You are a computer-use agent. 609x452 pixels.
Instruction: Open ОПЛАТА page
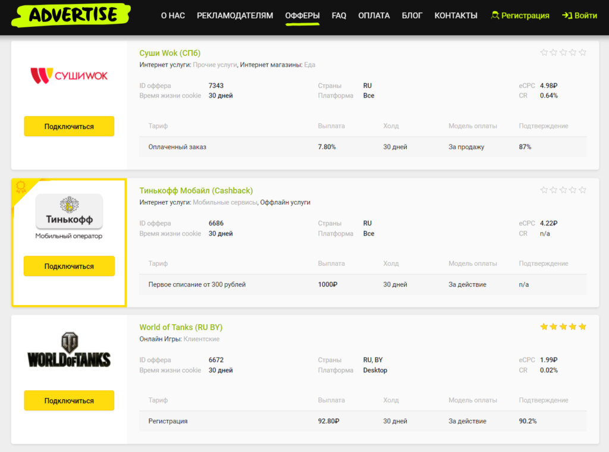[373, 15]
